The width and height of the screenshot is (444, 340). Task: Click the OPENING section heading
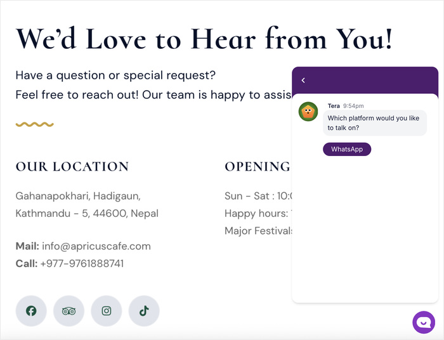point(257,167)
